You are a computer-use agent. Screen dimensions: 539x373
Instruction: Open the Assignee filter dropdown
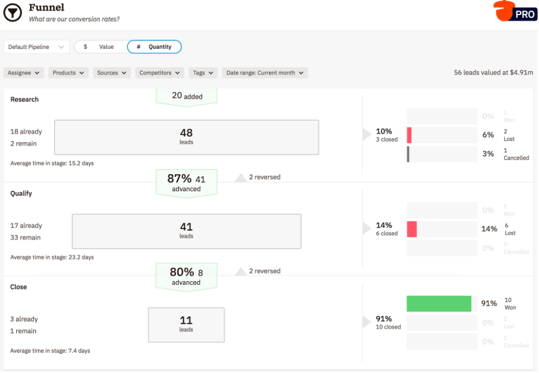[23, 73]
